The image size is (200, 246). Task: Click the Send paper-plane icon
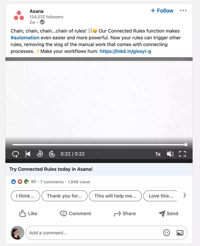[x=162, y=214]
